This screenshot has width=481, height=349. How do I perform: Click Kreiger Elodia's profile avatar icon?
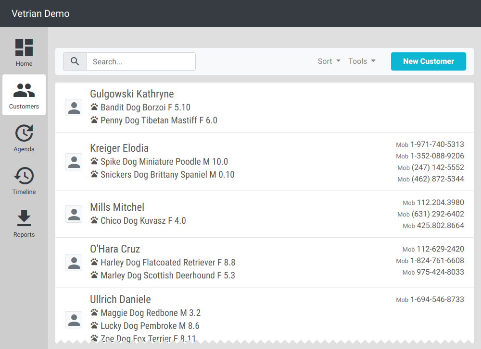coord(74,162)
